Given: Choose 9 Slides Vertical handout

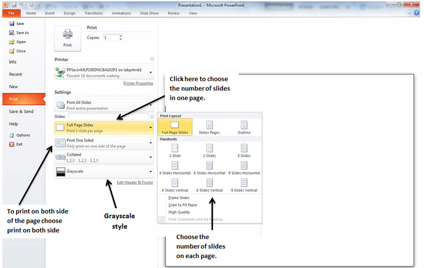Looking at the screenshot, I should tap(244, 185).
